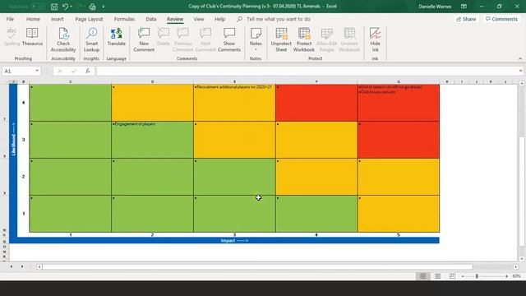
Task: Click the Ribbon Display Options icon
Action: (464, 7)
